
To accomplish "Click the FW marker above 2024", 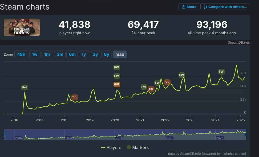I will (x=221, y=72).
